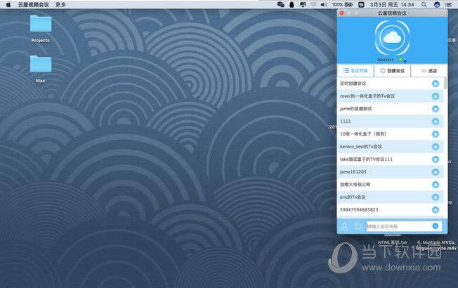Toggle the green online status indicator
The image size is (458, 288).
(x=400, y=60)
